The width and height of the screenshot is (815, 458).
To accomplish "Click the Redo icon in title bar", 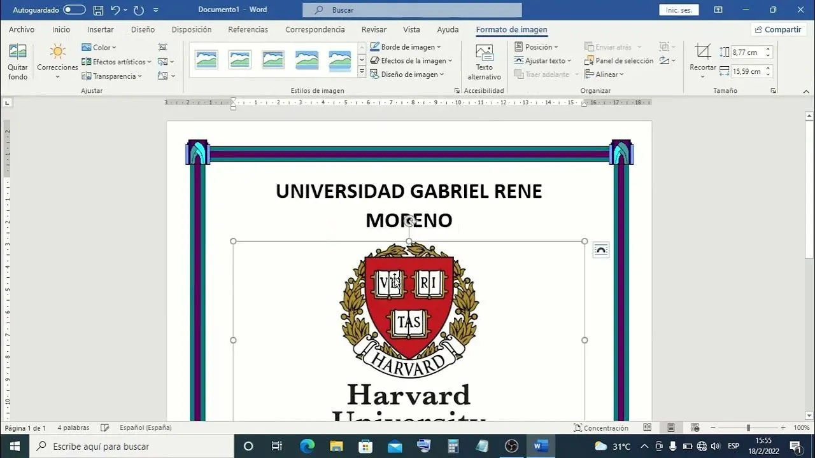I will click(x=139, y=10).
